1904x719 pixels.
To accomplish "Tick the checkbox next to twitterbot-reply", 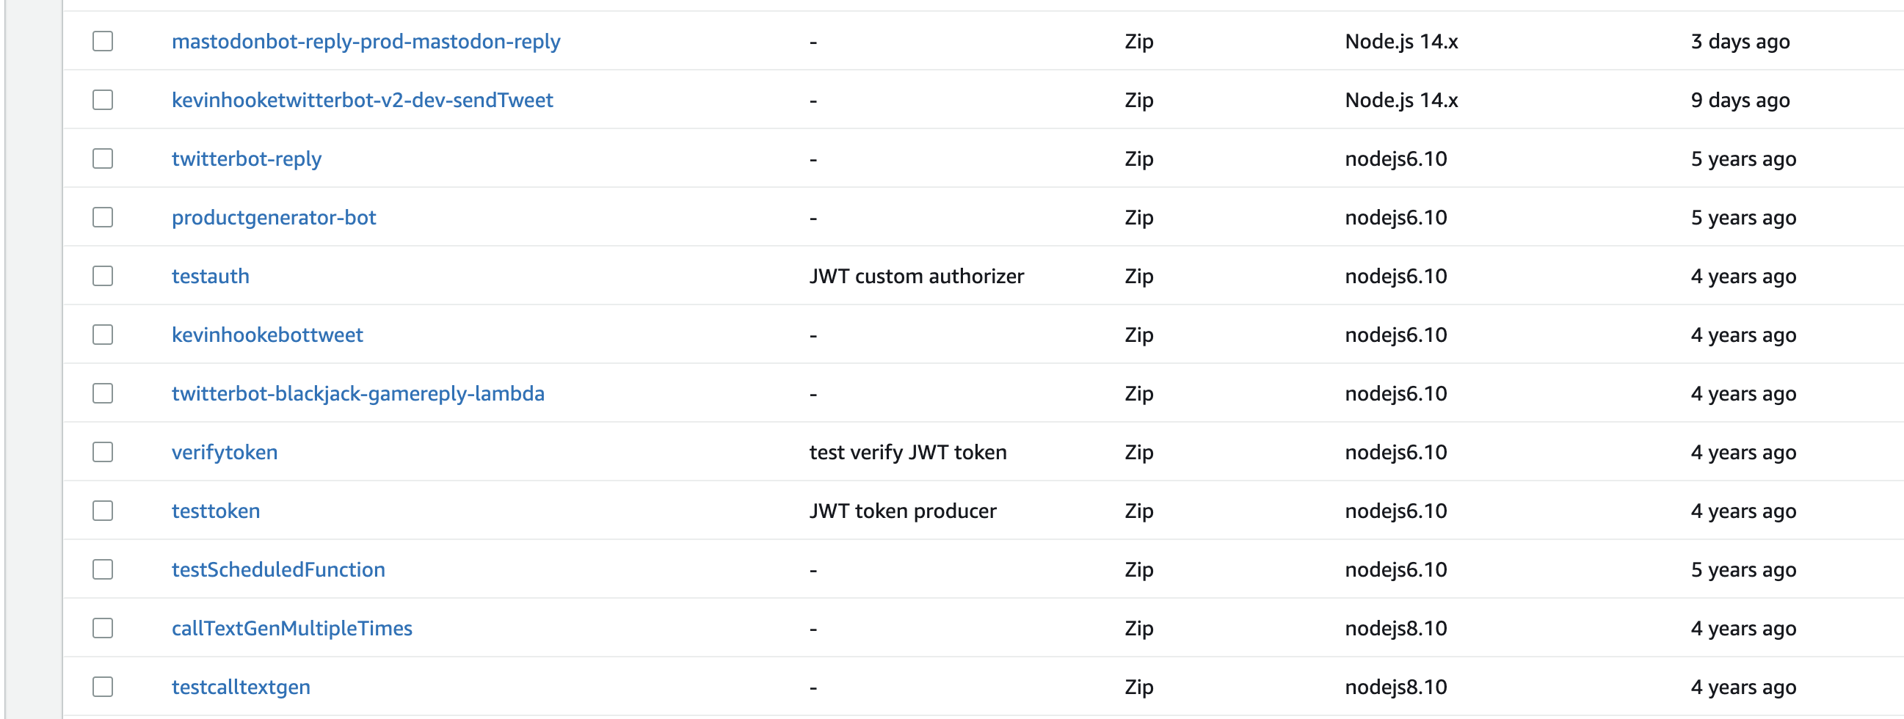I will point(103,158).
